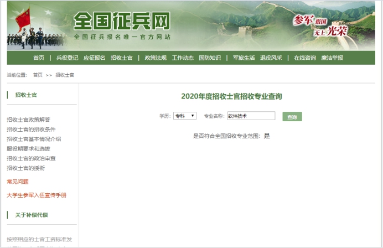Expand the 学历 dropdown showing 专科

coord(184,116)
